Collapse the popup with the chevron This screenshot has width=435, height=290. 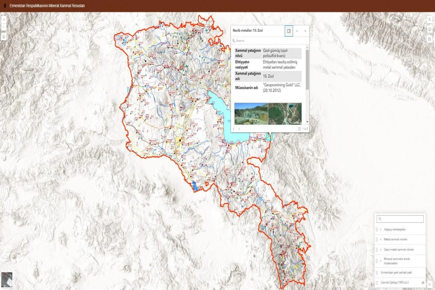tap(297, 31)
